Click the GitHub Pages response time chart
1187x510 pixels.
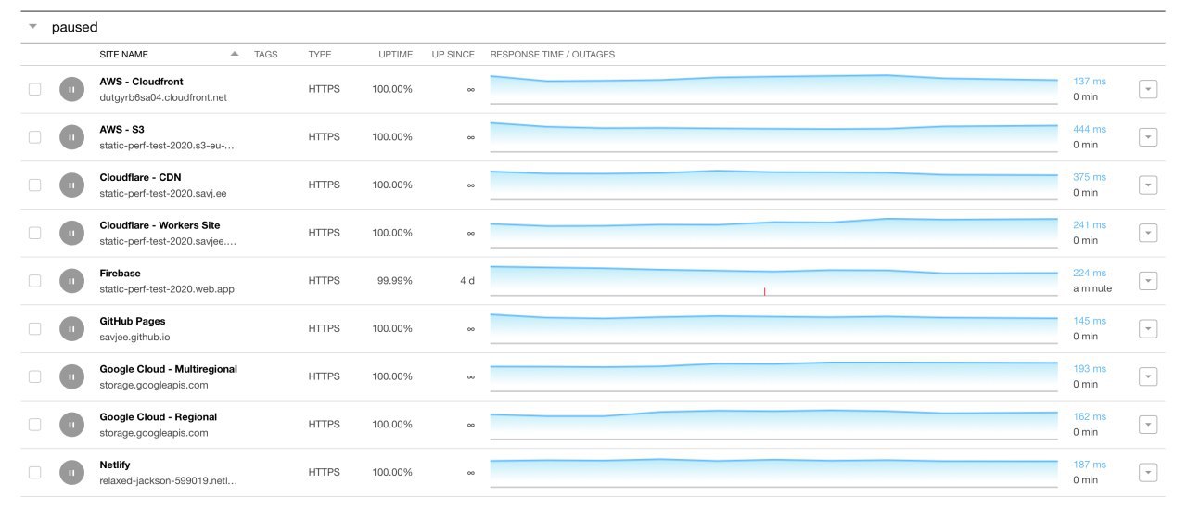click(x=773, y=328)
